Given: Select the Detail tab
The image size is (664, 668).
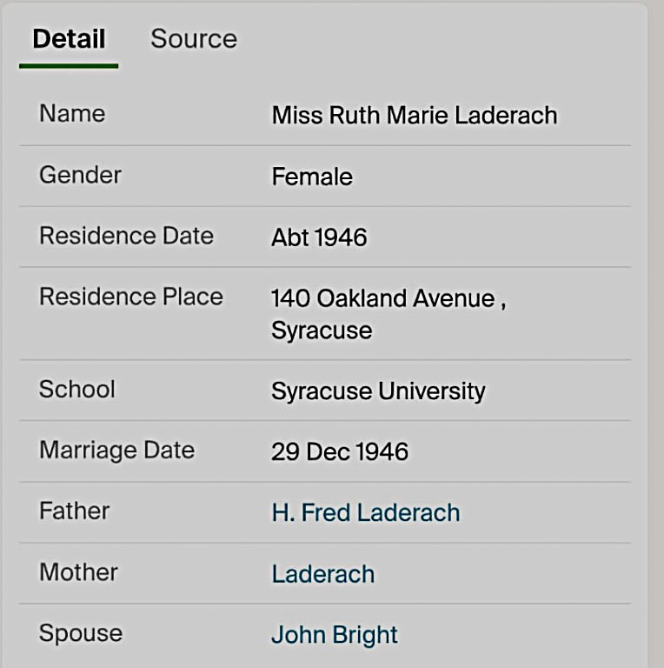Looking at the screenshot, I should click(x=69, y=39).
